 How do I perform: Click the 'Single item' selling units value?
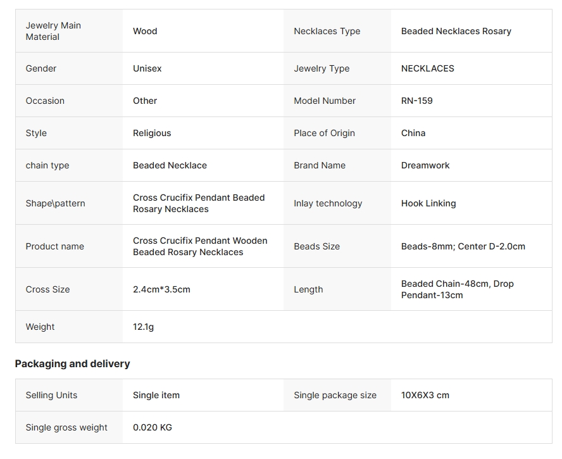click(x=156, y=395)
